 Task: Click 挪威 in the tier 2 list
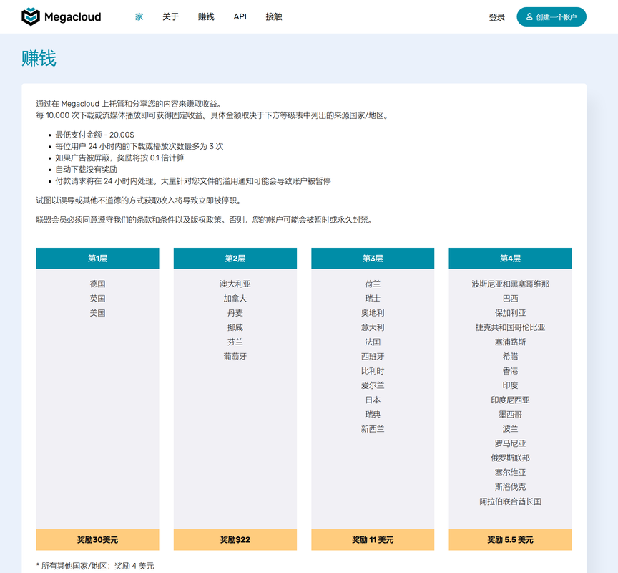tap(235, 327)
